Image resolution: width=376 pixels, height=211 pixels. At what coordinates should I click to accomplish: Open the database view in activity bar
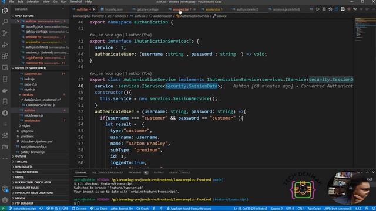(5, 101)
